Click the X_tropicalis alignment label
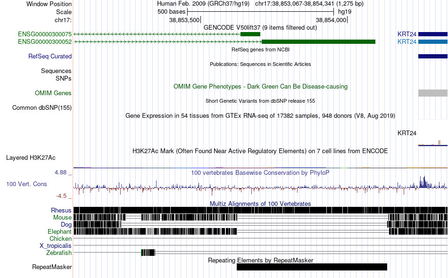 point(56,246)
